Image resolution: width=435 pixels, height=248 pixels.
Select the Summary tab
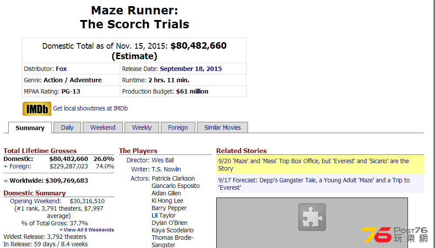coord(30,128)
